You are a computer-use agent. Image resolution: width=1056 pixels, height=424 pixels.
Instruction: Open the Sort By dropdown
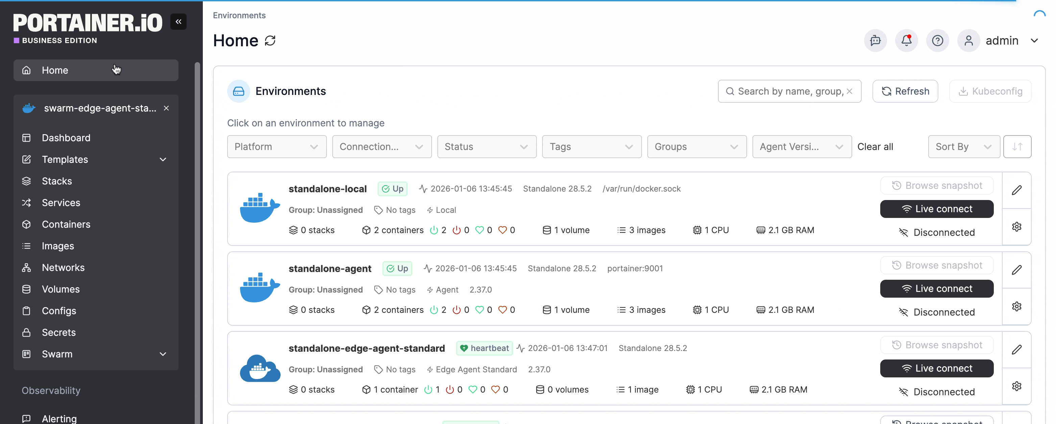click(x=963, y=147)
